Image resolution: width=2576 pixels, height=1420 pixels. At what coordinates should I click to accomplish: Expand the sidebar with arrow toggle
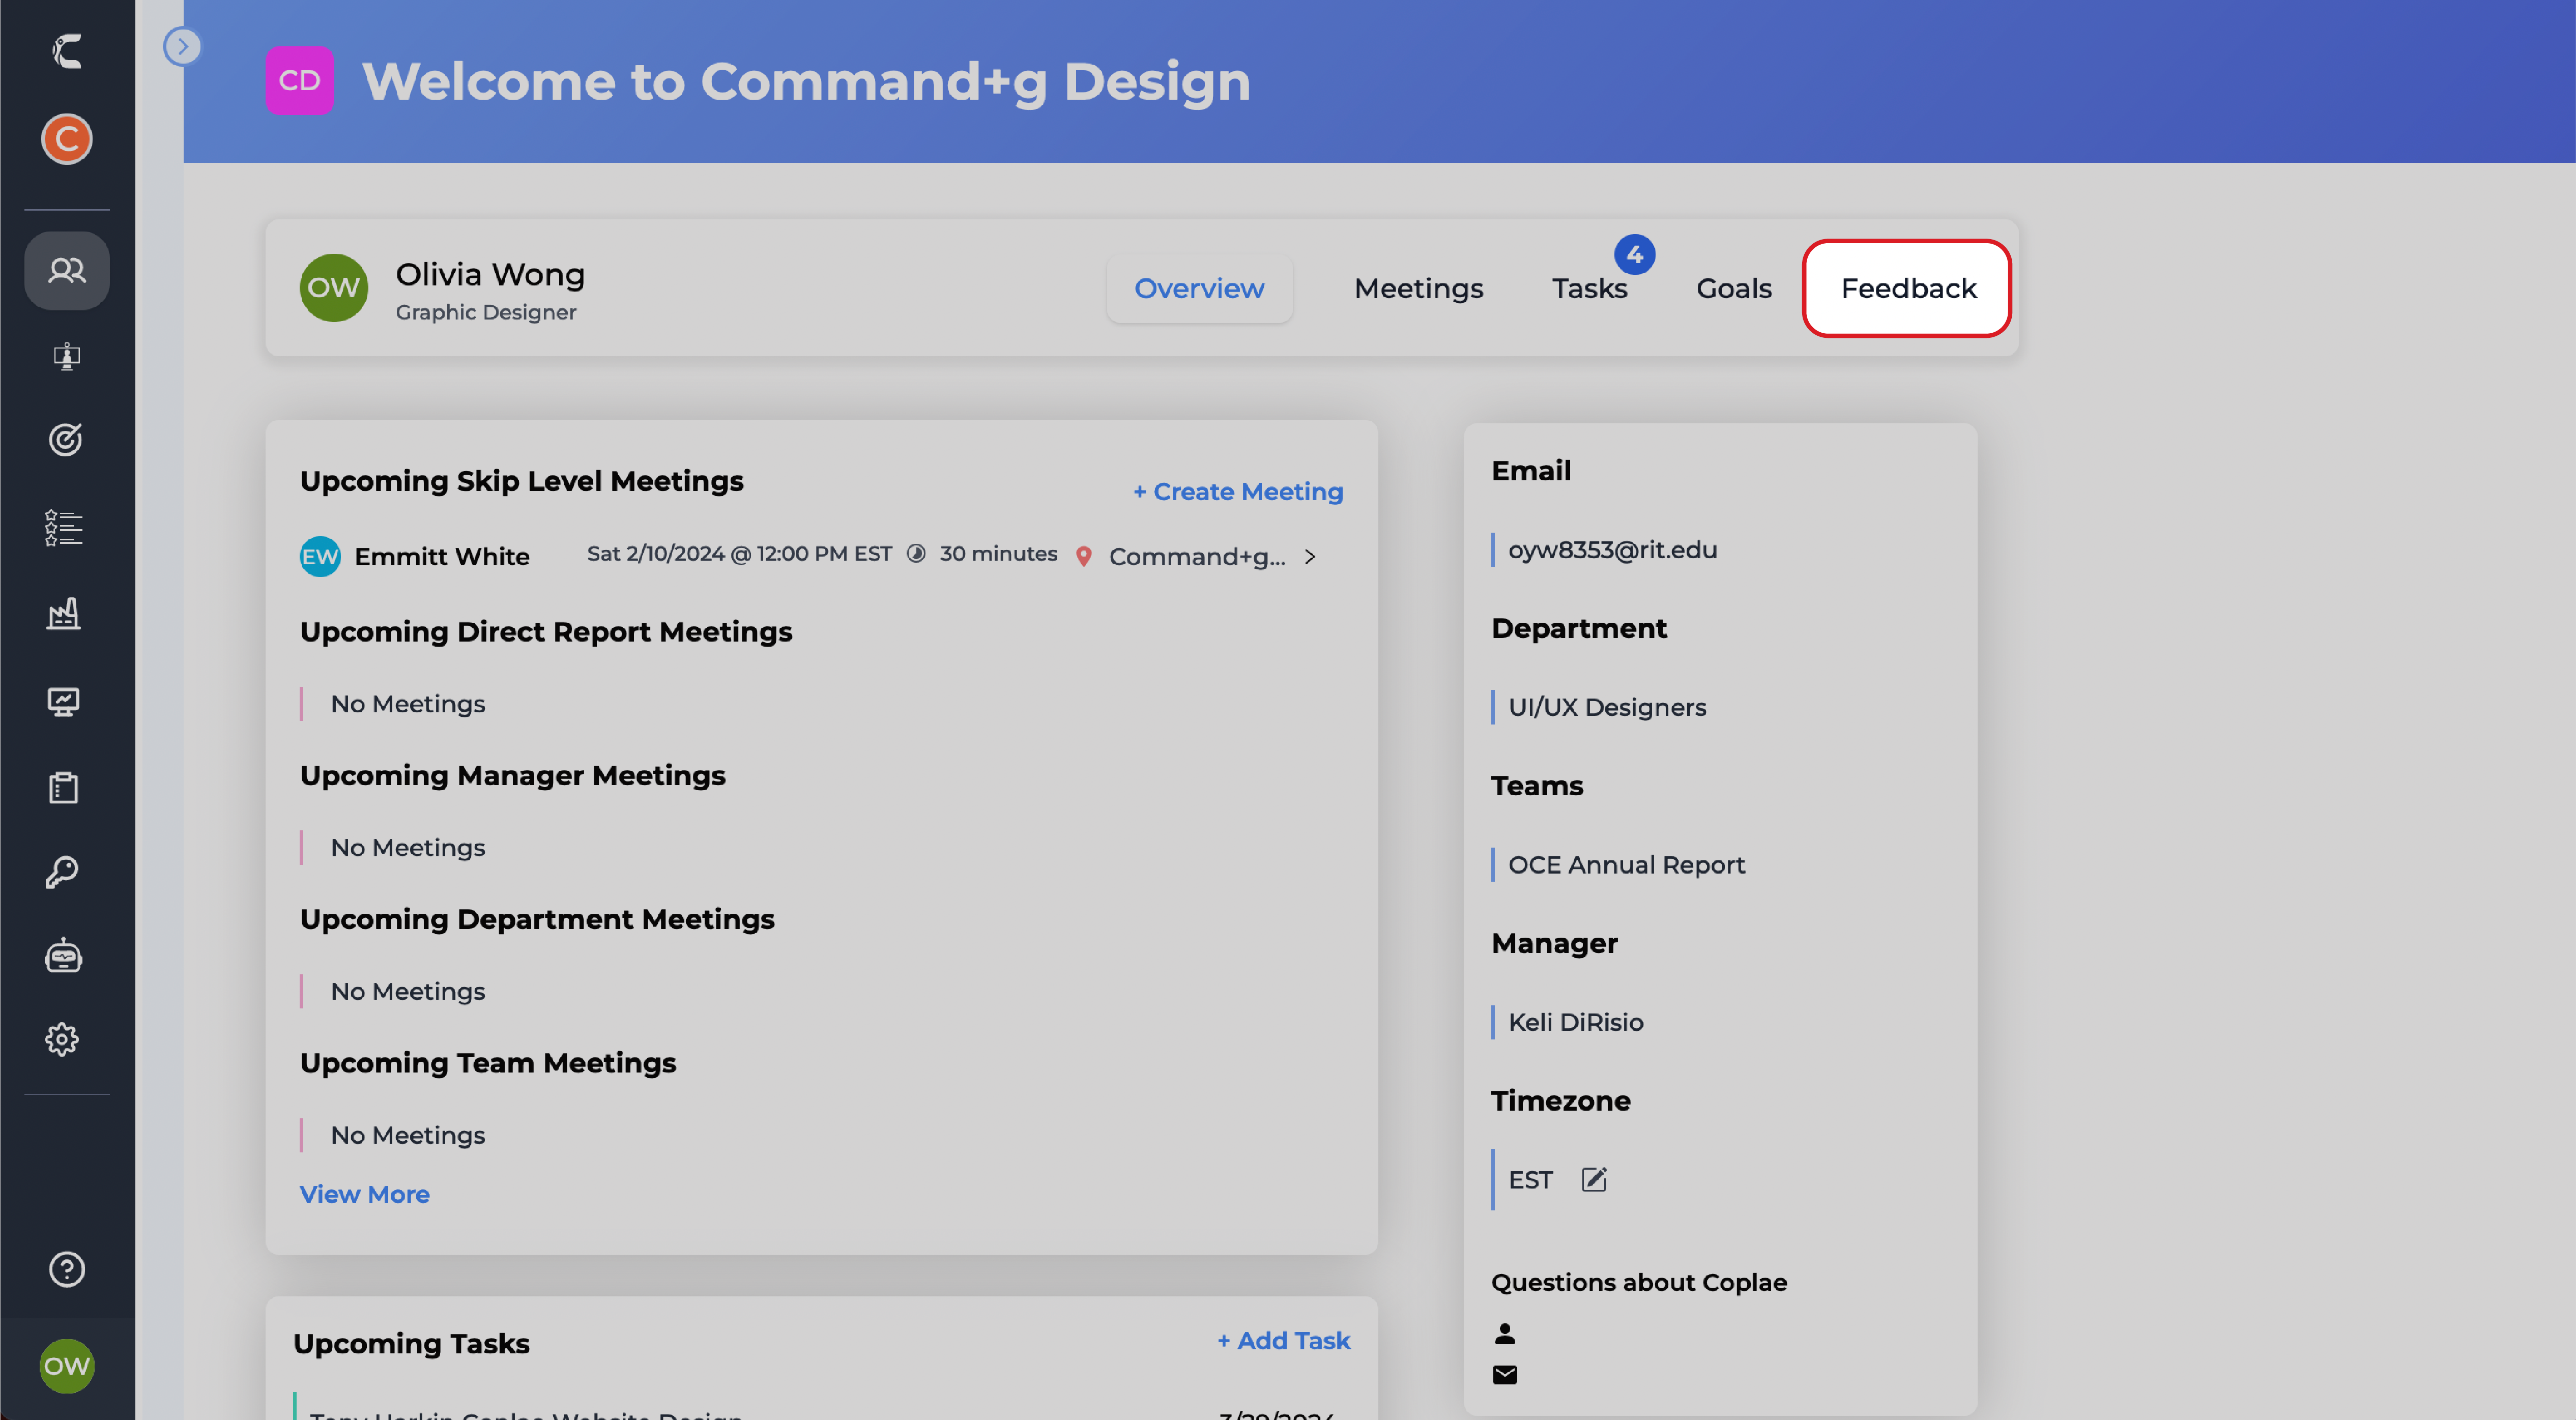(182, 46)
